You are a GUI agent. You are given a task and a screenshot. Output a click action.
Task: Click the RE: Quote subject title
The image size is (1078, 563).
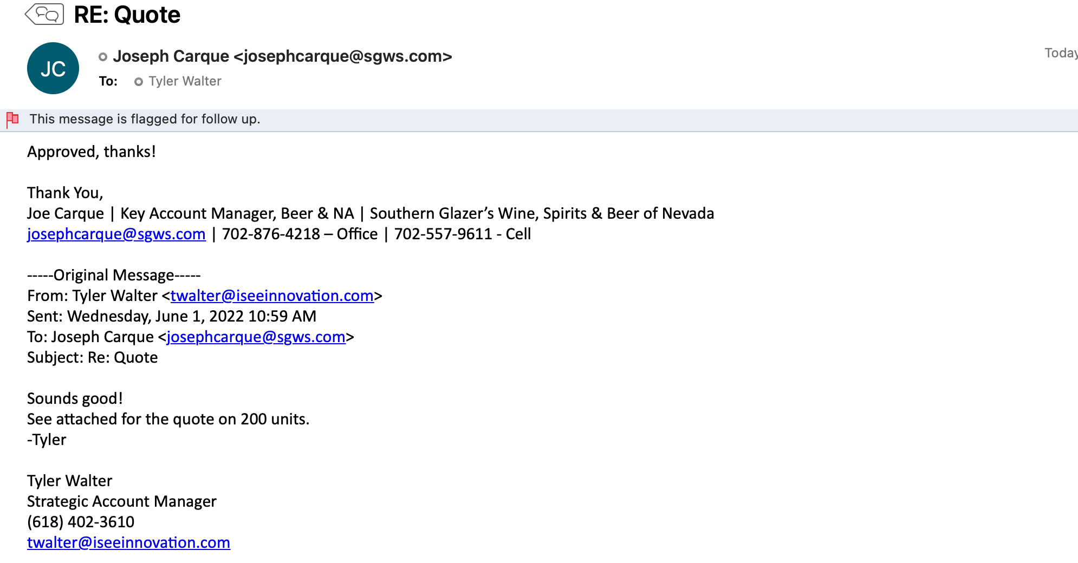[x=127, y=15]
